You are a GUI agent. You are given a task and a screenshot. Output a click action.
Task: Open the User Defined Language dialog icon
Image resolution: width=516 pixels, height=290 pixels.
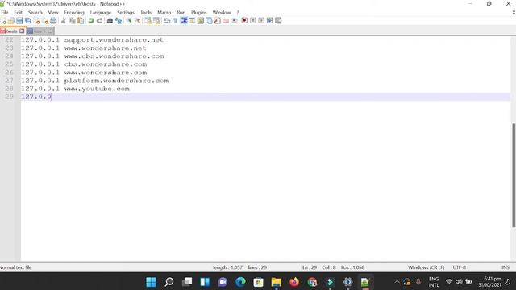click(192, 21)
